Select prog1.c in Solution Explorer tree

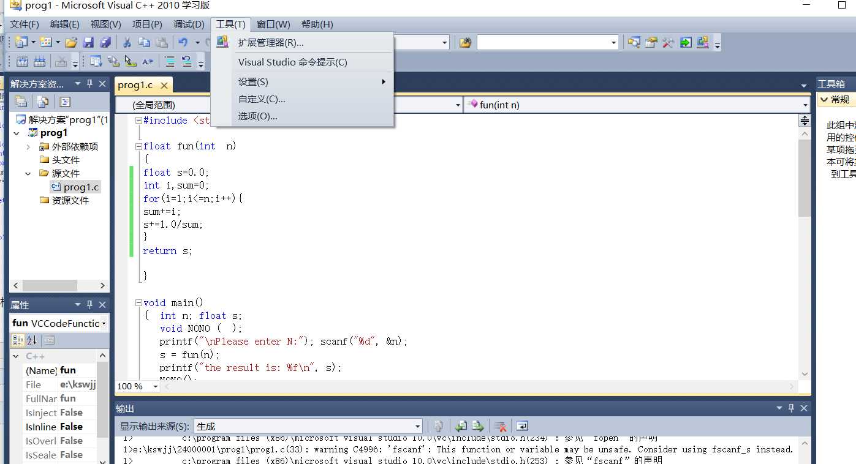[x=81, y=187]
